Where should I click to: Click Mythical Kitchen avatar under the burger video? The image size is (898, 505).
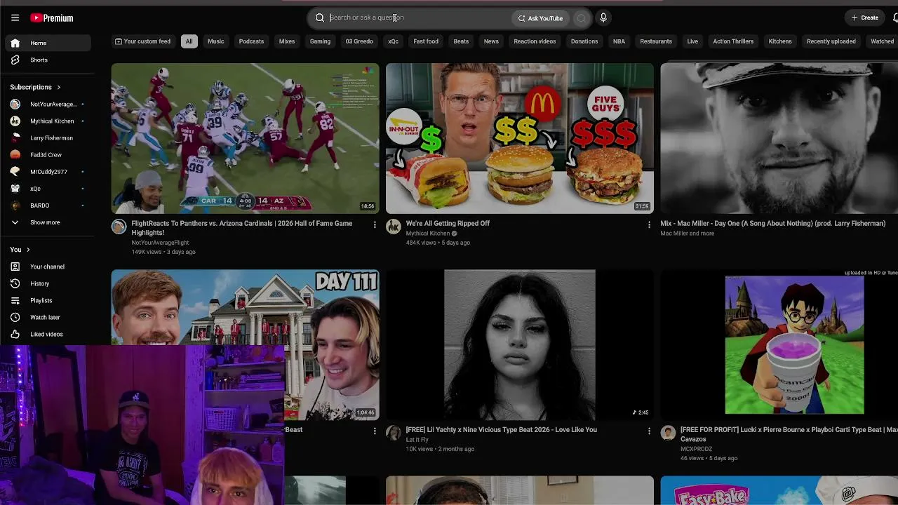pos(394,227)
